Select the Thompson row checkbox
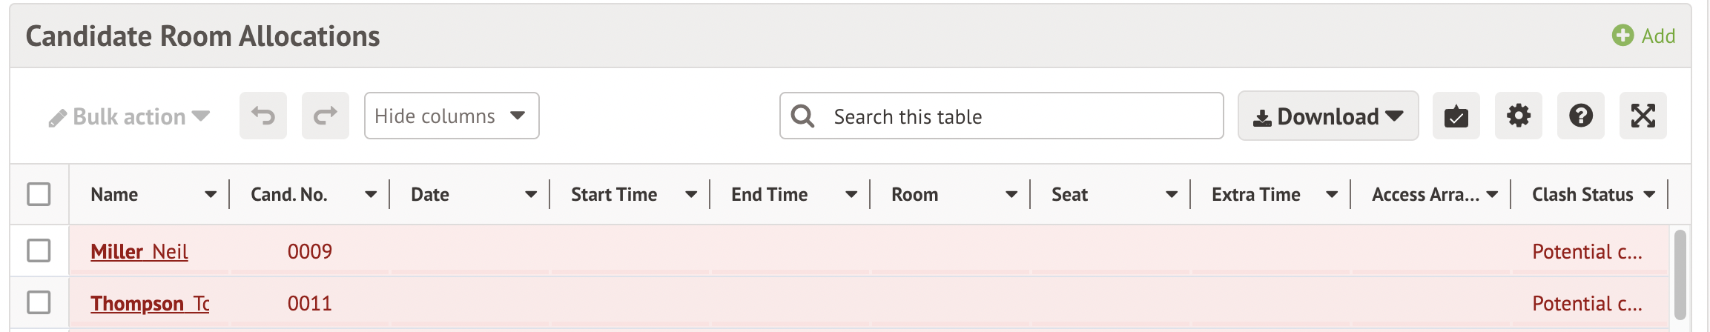Image resolution: width=1710 pixels, height=332 pixels. coord(39,302)
